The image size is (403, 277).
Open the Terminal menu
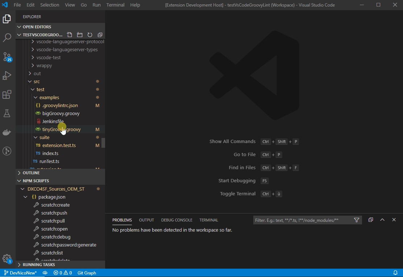coord(115,5)
